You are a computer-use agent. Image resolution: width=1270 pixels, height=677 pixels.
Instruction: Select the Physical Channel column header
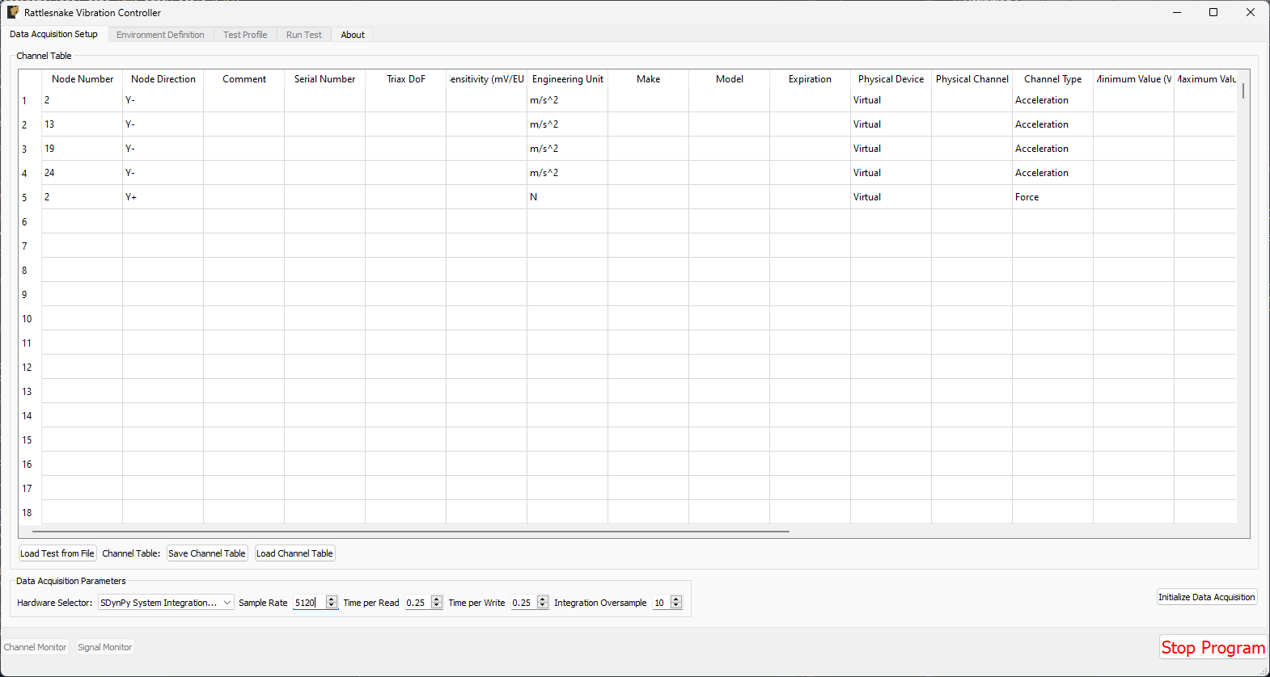point(972,79)
